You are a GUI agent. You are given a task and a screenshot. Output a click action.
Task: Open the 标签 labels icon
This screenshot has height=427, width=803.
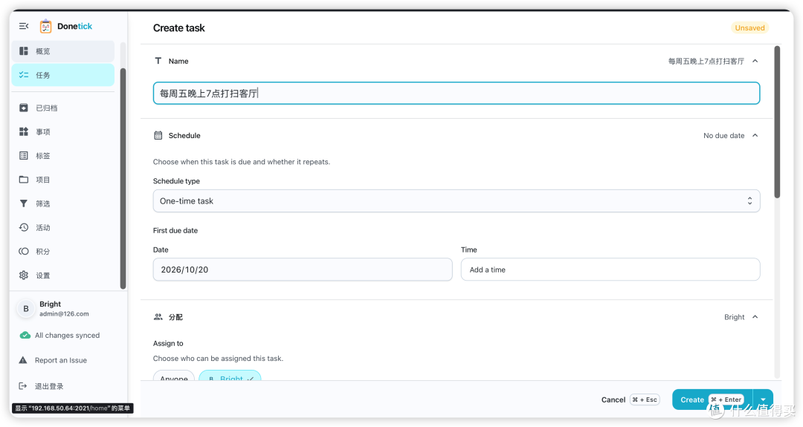tap(24, 155)
